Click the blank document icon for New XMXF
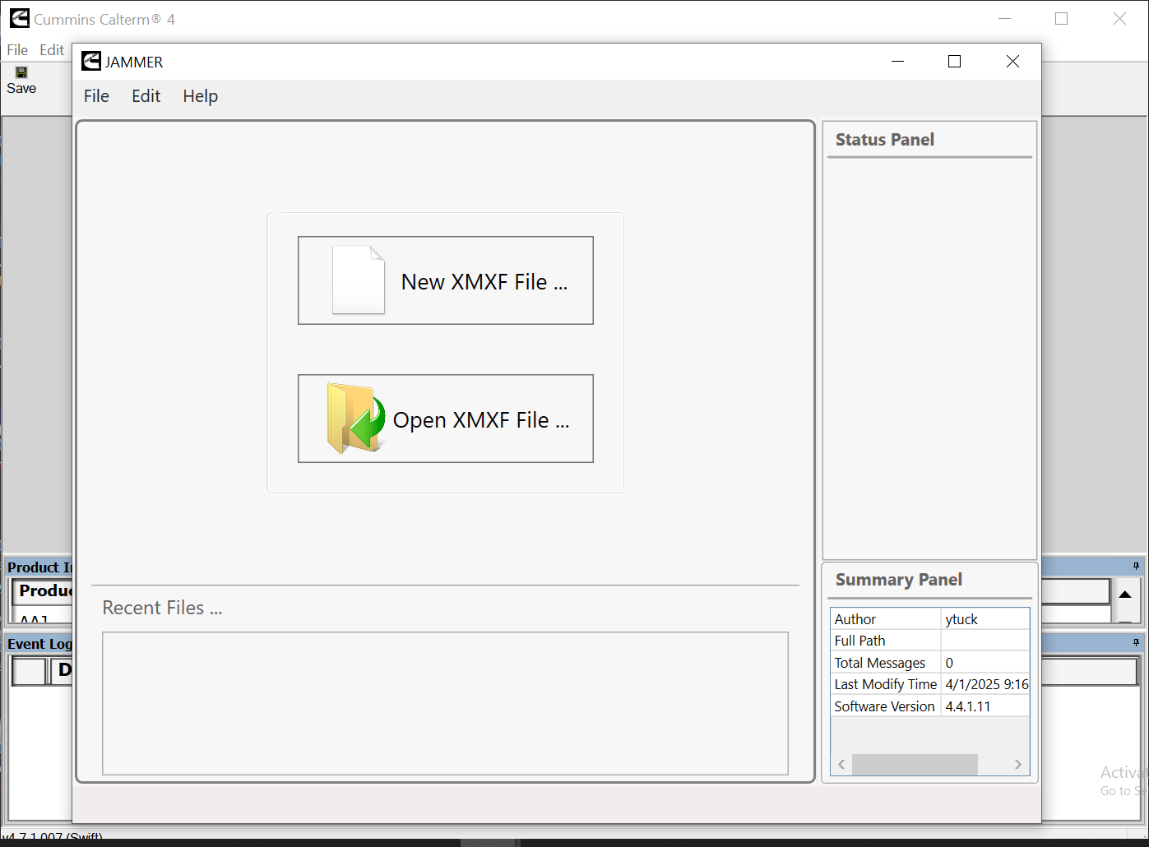 358,280
